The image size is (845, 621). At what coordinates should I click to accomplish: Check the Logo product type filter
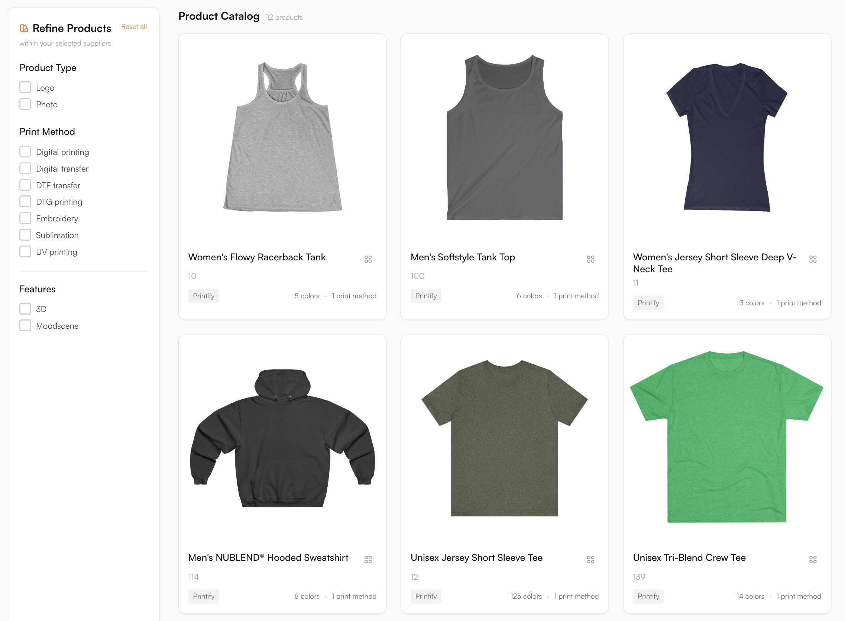[25, 87]
